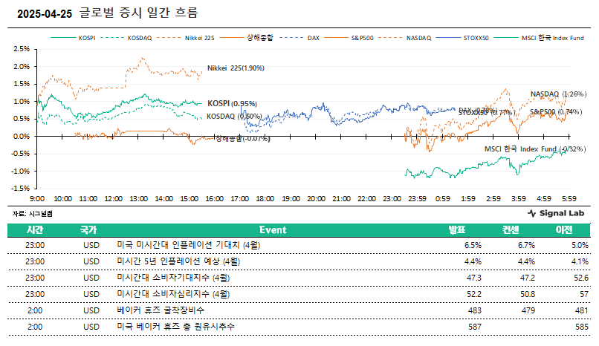Click the title text 글로벌 증시 일간 흐름
599x346 pixels.
[139, 13]
